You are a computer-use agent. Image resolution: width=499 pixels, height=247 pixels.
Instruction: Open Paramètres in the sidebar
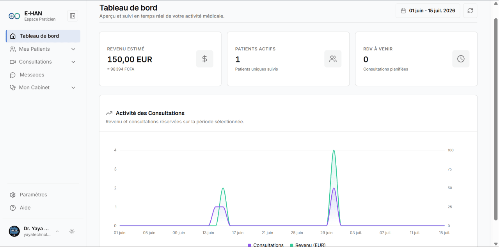(x=43, y=195)
